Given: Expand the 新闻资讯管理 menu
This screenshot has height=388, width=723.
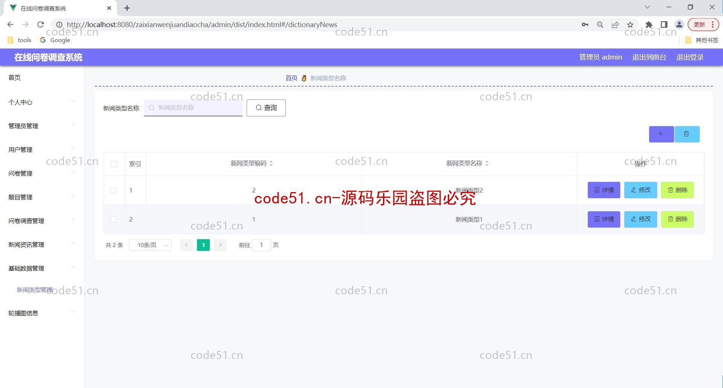Looking at the screenshot, I should click(x=42, y=244).
